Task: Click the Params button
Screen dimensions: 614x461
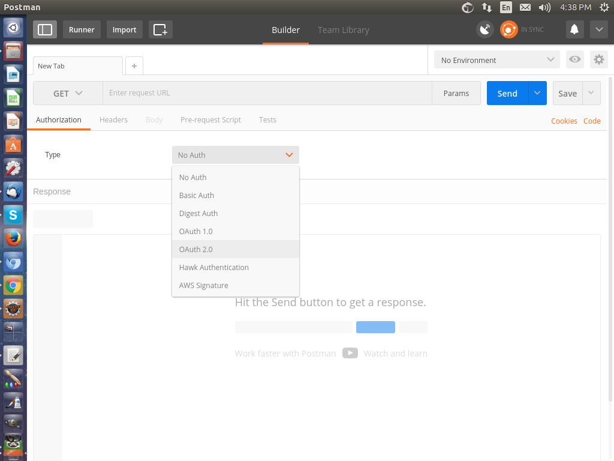Action: 456,93
